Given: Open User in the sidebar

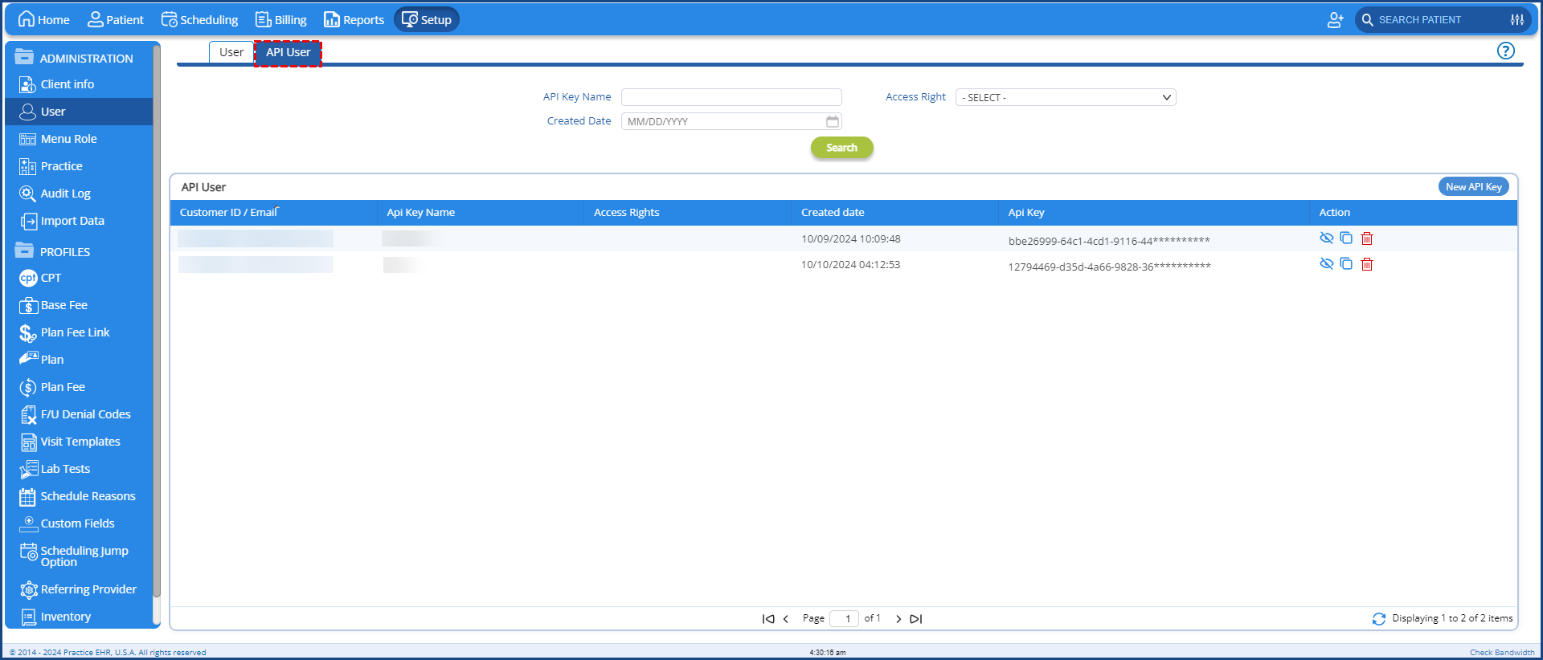Looking at the screenshot, I should pos(79,112).
